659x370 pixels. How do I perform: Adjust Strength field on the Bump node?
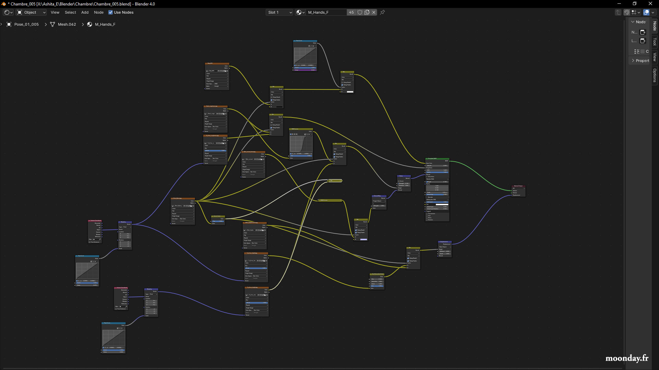tap(404, 184)
